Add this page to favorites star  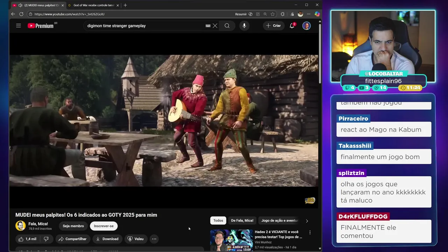[272, 14]
